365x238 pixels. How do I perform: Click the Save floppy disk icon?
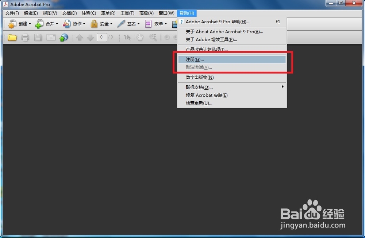[x=38, y=38]
